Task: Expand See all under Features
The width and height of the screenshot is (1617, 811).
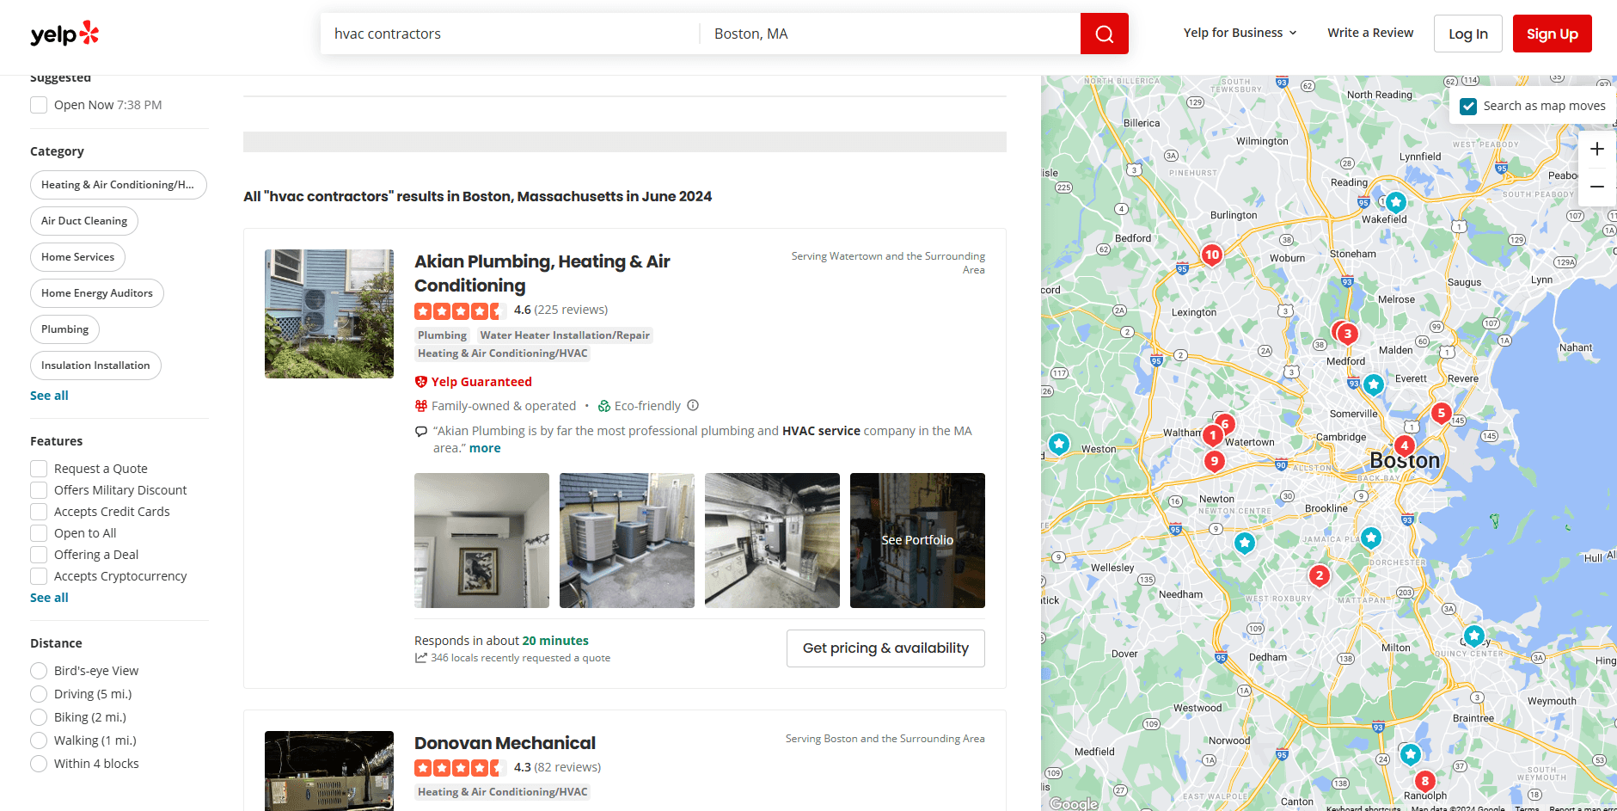Action: click(x=48, y=597)
